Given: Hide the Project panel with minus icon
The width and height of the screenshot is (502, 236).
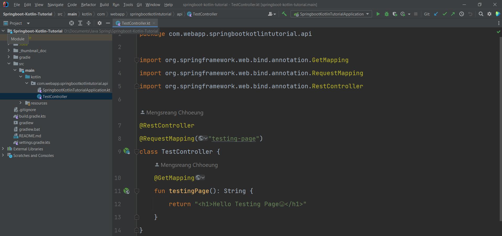Looking at the screenshot, I should tap(108, 23).
